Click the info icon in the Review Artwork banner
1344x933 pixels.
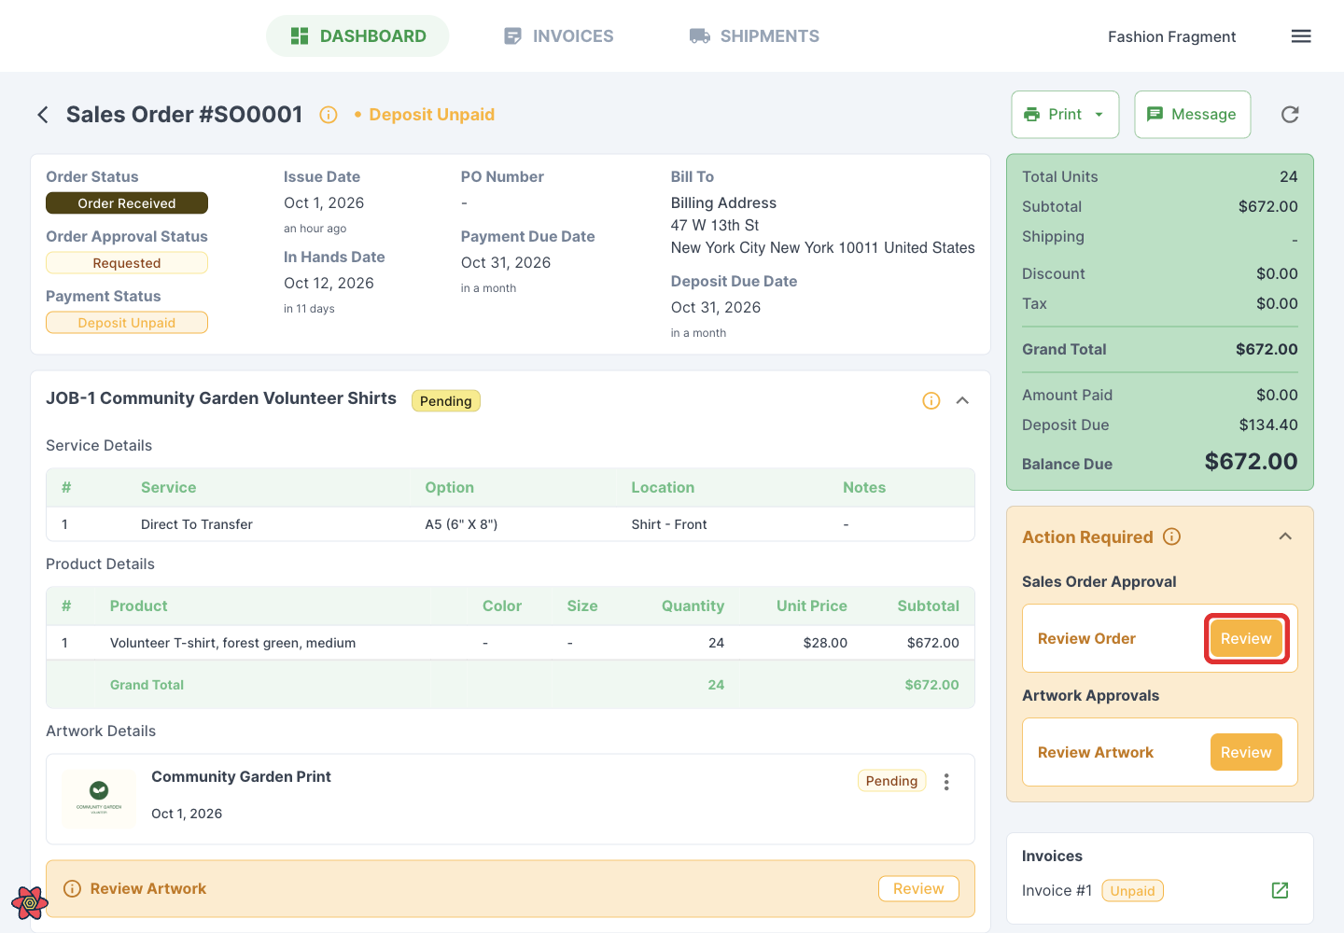72,889
